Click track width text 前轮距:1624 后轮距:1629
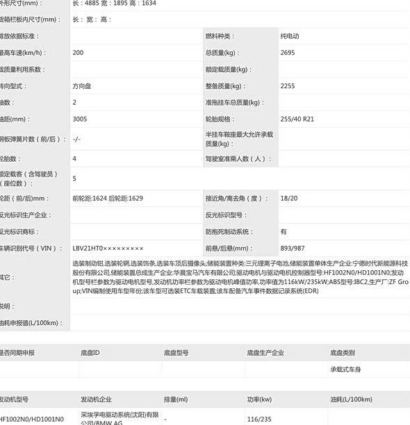Screen dimensions: 410x425 (x=108, y=198)
